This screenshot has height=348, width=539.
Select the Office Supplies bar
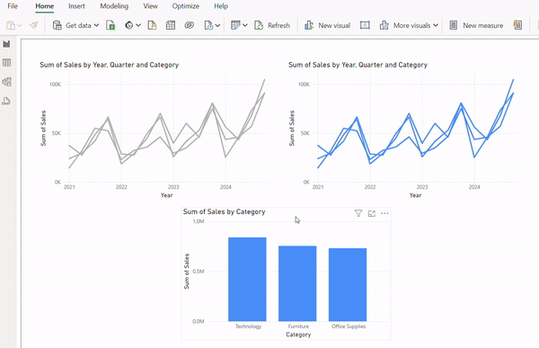coord(348,285)
